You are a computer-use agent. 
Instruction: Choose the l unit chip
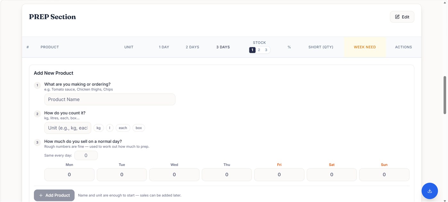(110, 128)
